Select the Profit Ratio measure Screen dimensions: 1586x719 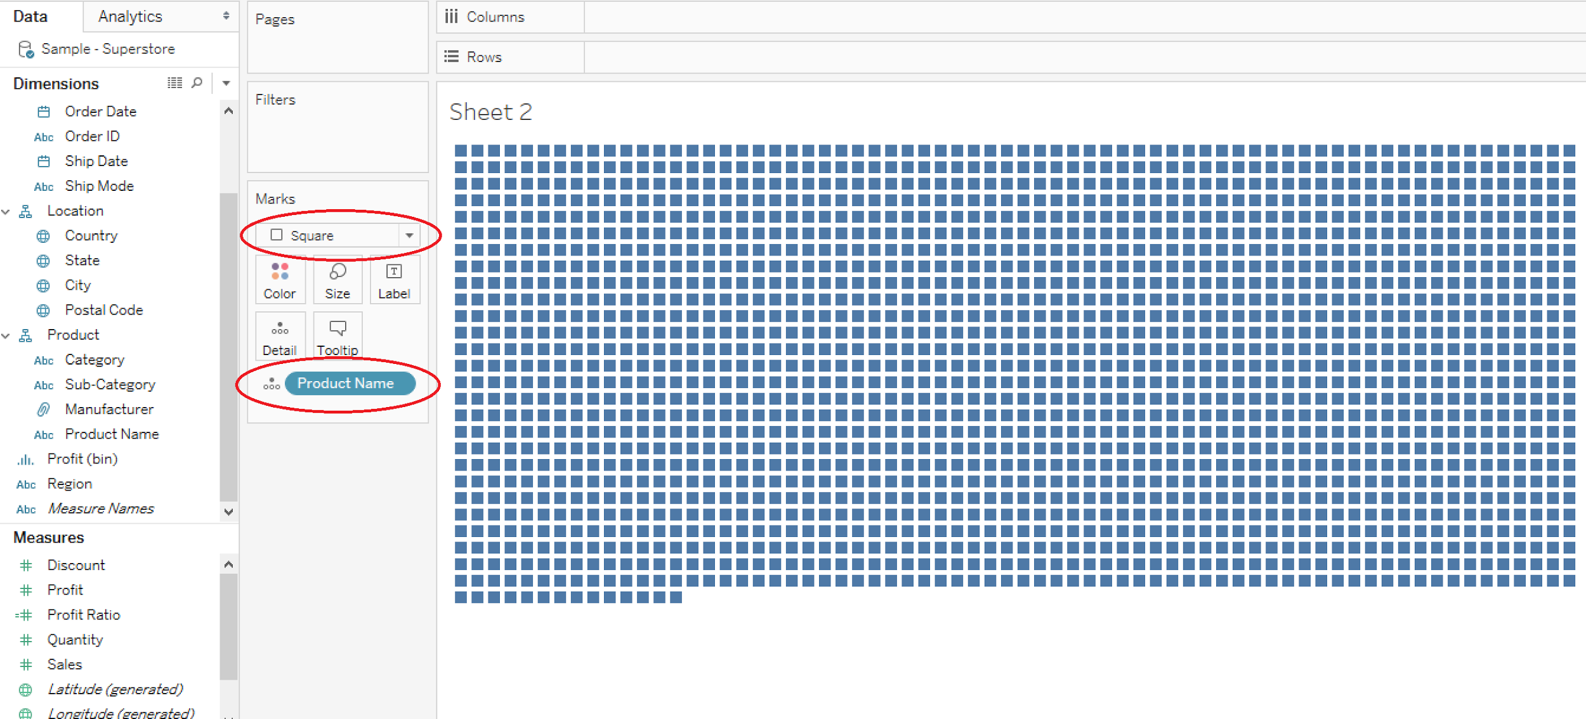pos(83,614)
